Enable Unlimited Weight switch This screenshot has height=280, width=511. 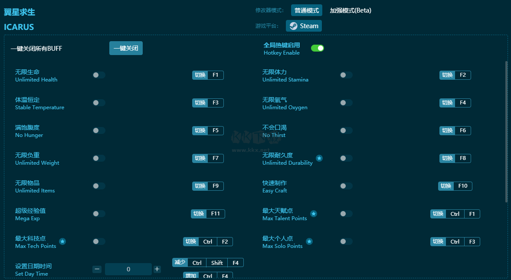point(99,158)
